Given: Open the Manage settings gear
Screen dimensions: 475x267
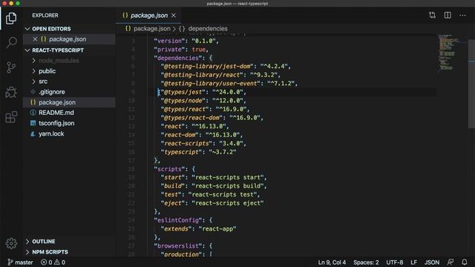Looking at the screenshot, I should coord(11,243).
